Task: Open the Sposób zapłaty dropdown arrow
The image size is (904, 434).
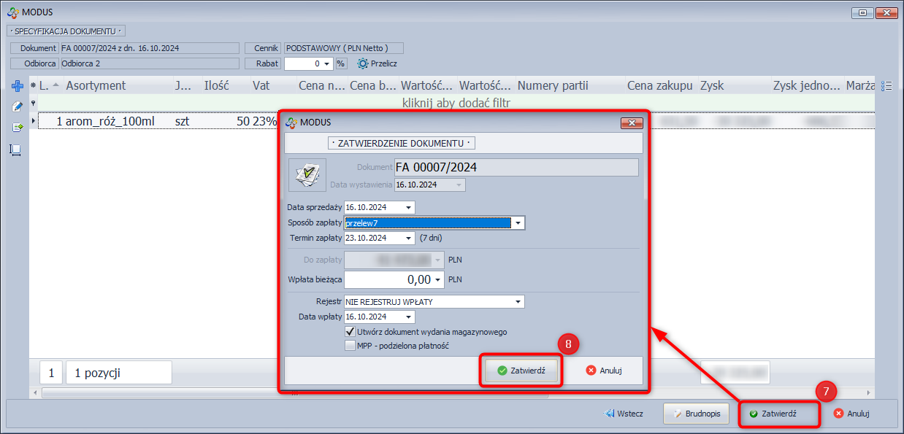Action: tap(518, 222)
